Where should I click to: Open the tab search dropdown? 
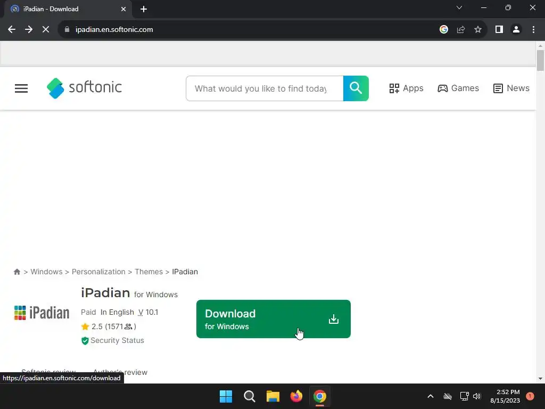(x=459, y=7)
